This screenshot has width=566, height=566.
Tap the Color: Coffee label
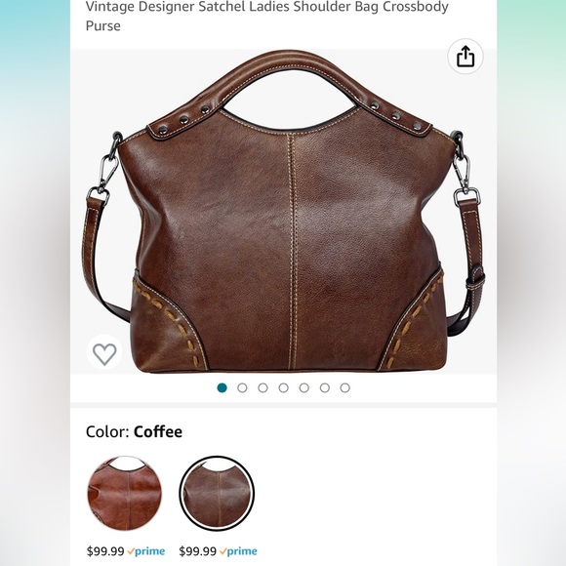134,431
